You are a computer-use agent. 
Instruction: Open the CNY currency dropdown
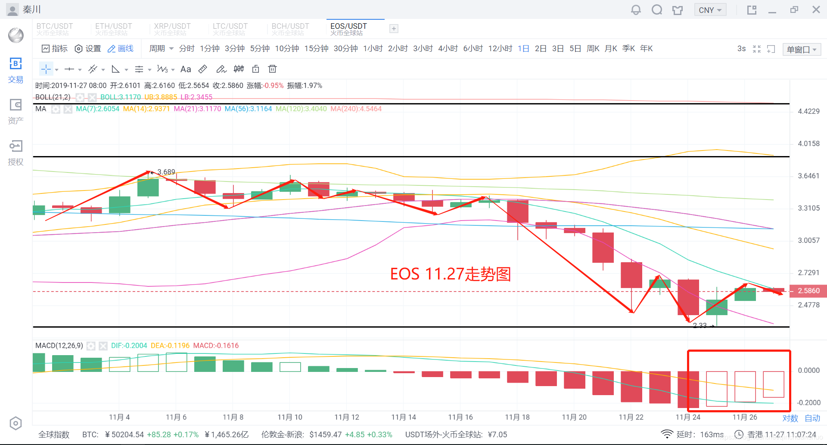(x=710, y=10)
